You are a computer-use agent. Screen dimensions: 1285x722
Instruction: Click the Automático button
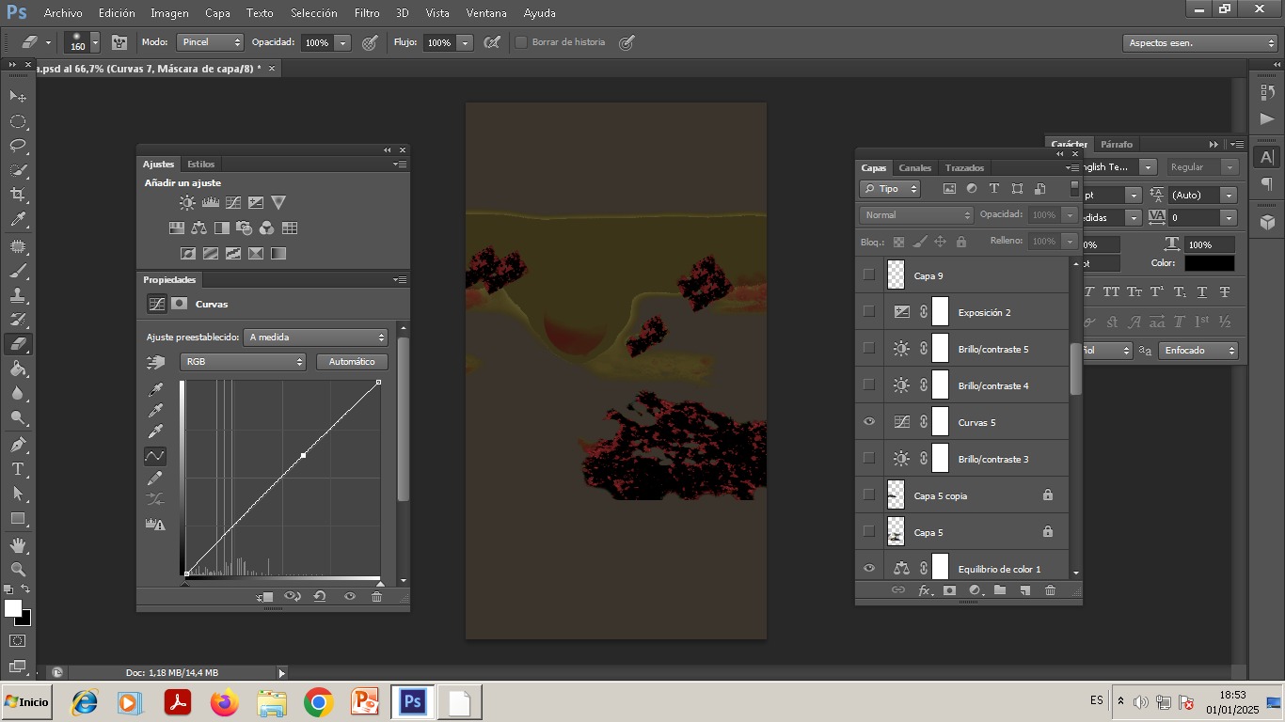(x=352, y=362)
